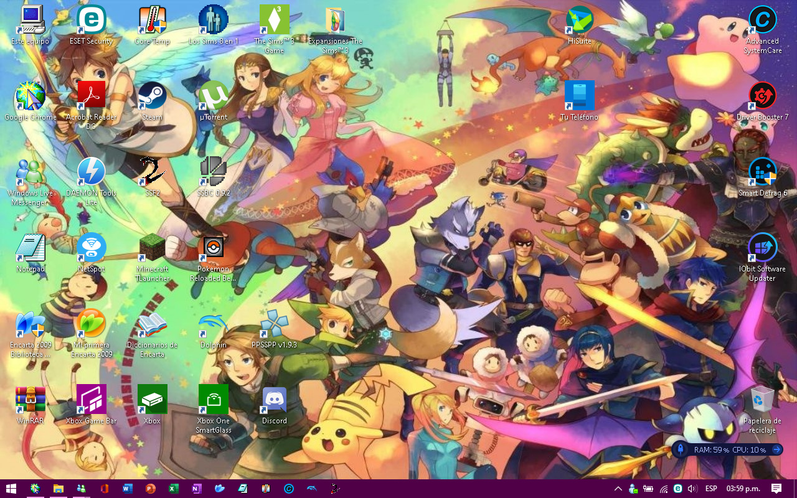The image size is (797, 498).
Task: Launch NetSpot from the desktop
Action: [92, 253]
